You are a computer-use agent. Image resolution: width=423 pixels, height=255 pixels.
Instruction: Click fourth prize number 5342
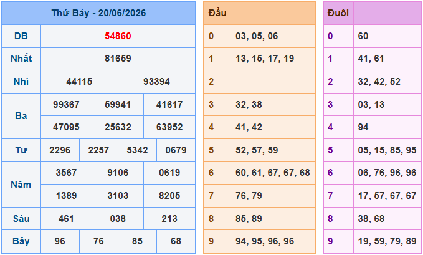coord(137,150)
